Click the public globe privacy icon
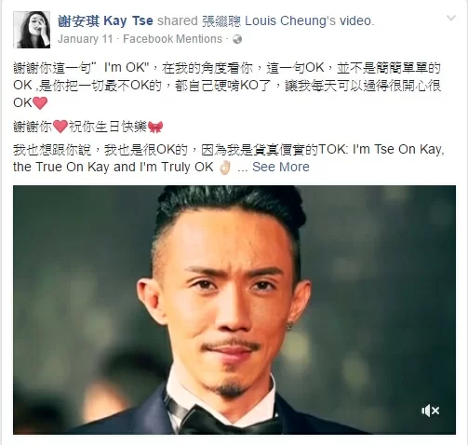This screenshot has width=468, height=445. coord(237,39)
